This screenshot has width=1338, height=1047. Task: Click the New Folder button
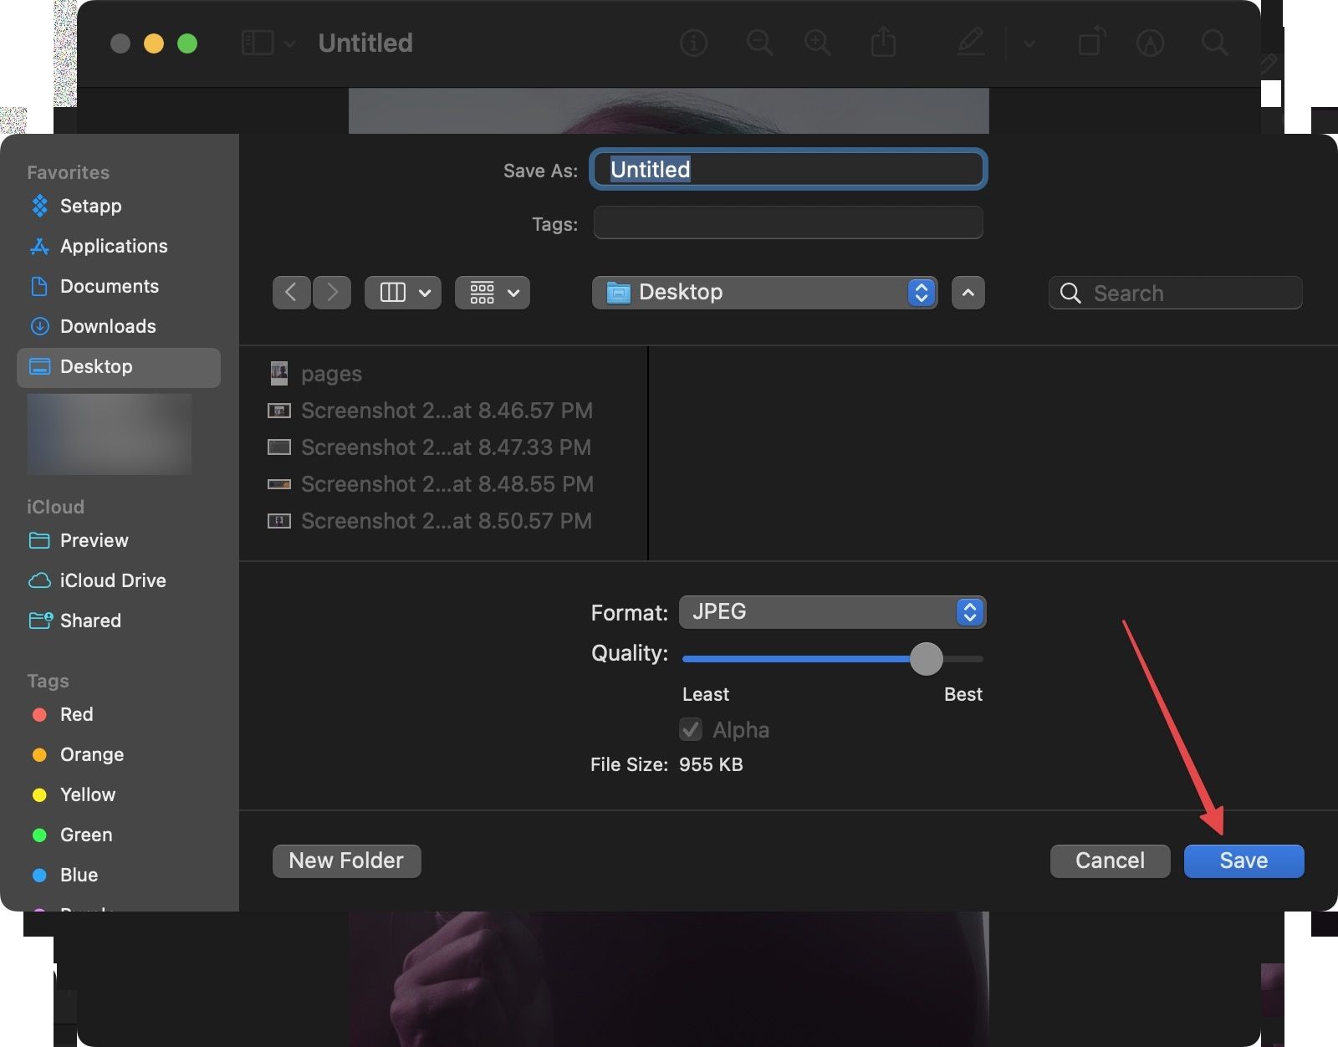tap(346, 861)
